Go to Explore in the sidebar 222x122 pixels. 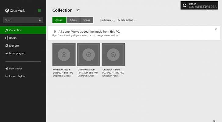pyautogui.click(x=14, y=46)
